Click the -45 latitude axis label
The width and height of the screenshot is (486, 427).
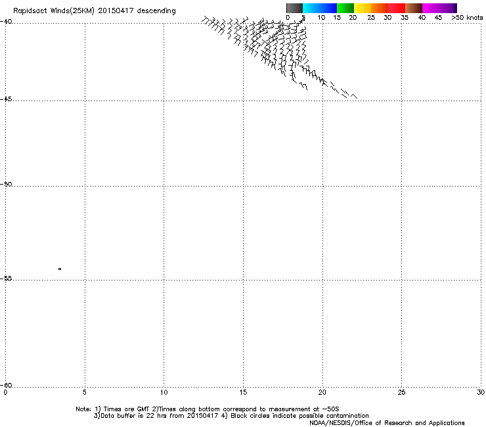tap(6, 99)
